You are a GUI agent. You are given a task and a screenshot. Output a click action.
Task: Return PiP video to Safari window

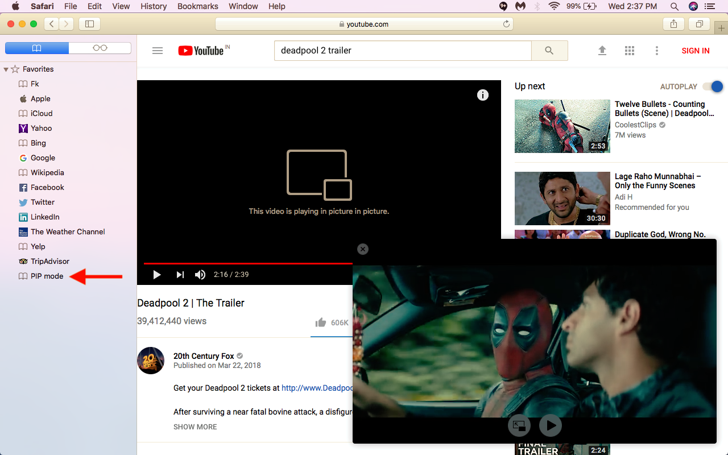pyautogui.click(x=519, y=425)
